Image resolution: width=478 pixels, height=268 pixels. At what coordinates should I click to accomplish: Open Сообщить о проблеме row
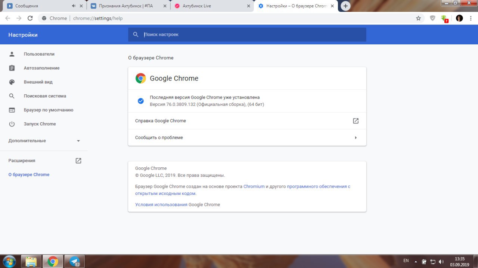247,138
